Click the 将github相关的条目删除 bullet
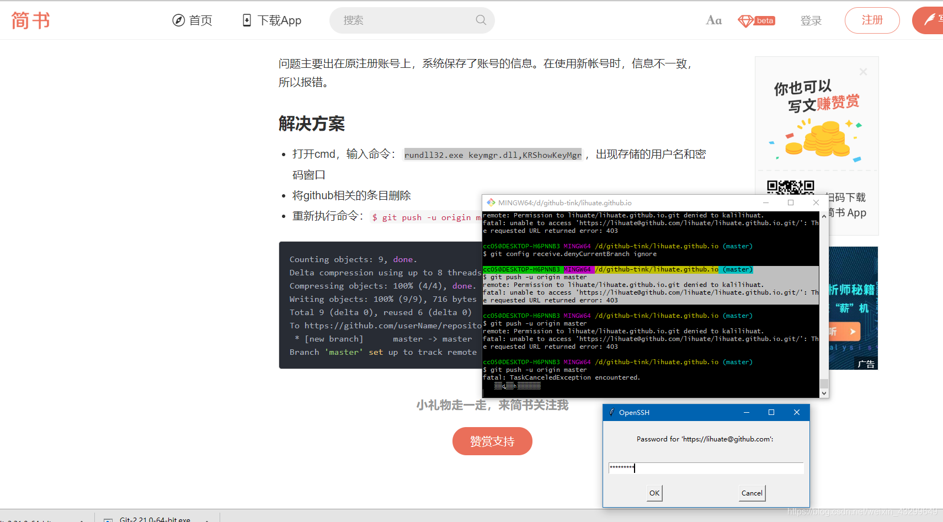943x522 pixels. (x=351, y=195)
